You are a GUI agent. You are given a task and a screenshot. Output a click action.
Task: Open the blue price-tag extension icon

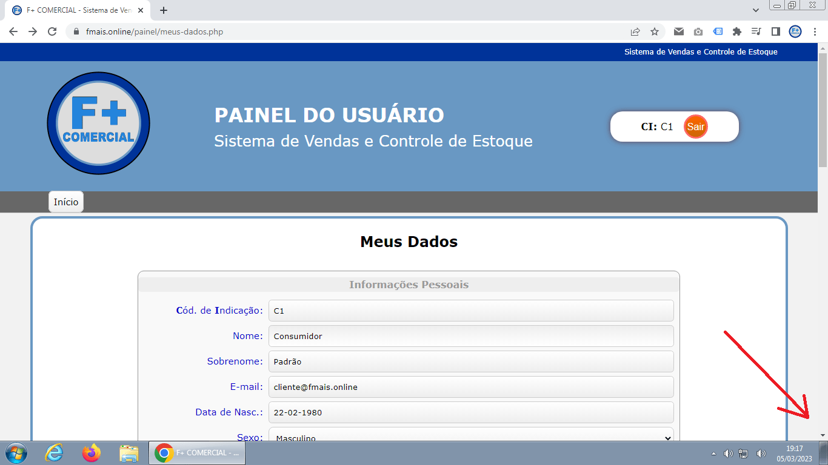pos(718,31)
